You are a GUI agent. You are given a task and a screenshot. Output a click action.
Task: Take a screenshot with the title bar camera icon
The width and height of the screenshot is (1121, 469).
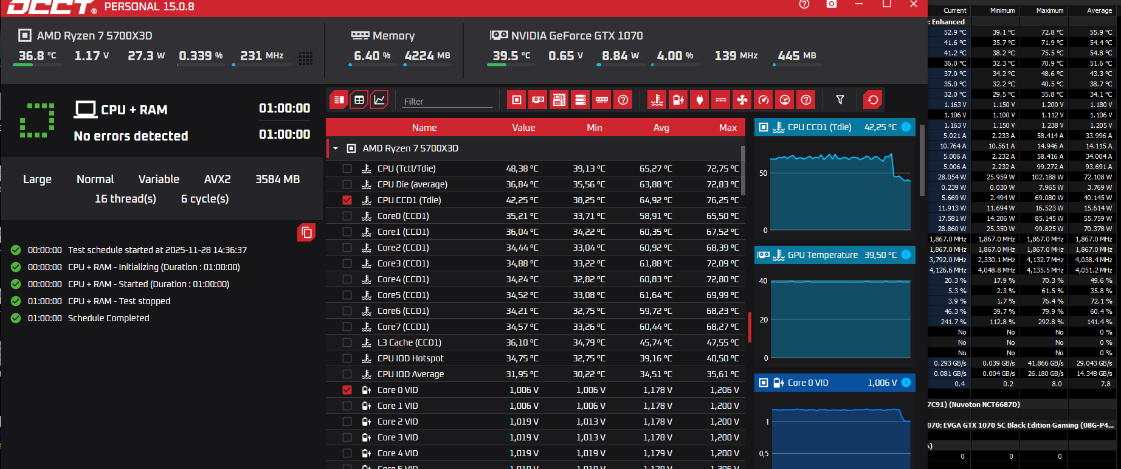[x=832, y=4]
